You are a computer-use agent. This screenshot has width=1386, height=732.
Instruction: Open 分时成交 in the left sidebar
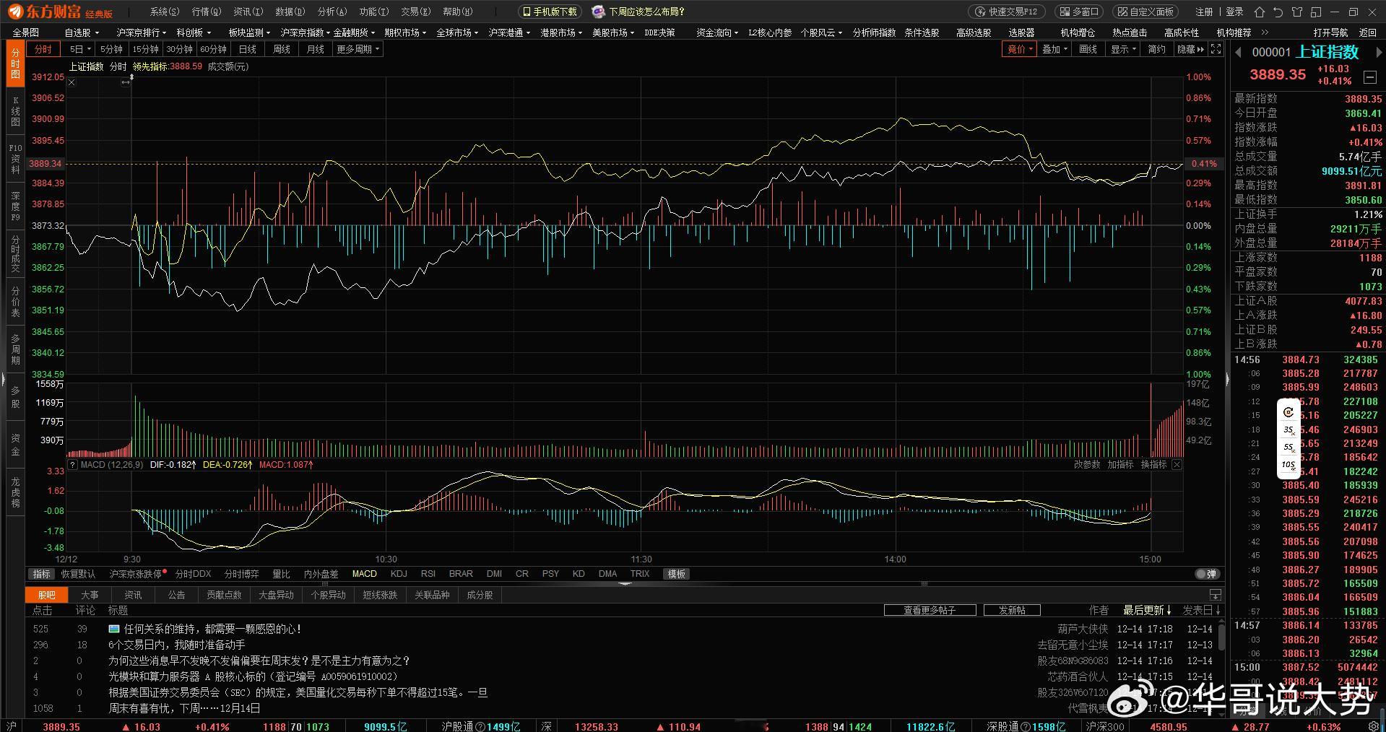[15, 254]
